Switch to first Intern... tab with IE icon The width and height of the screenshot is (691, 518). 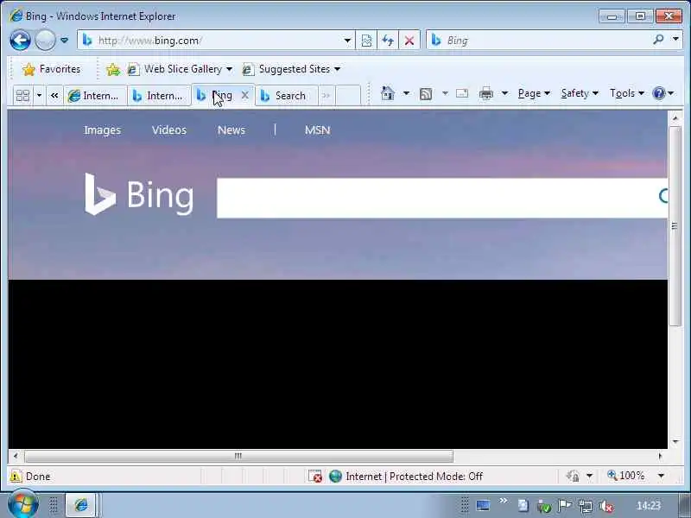[x=95, y=96]
